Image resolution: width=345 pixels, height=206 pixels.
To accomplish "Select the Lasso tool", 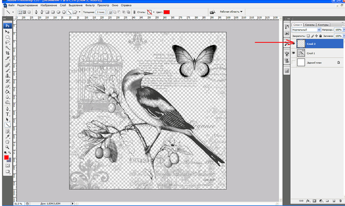I will (7, 42).
